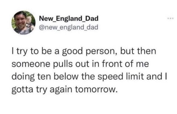Click the line "gotta try again tomorrow."
This screenshot has height=114, width=177.
pyautogui.click(x=64, y=89)
